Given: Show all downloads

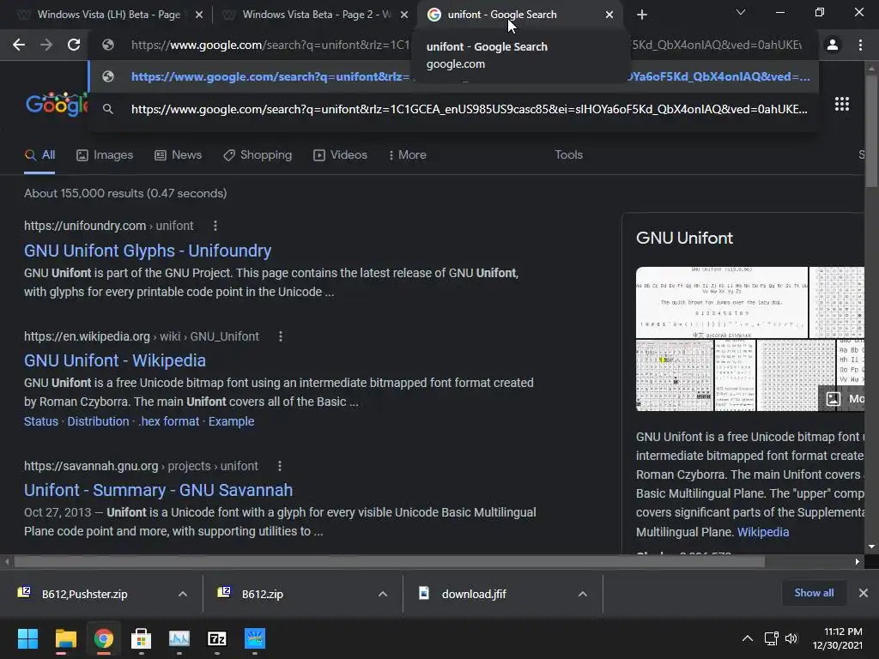Looking at the screenshot, I should [x=814, y=593].
